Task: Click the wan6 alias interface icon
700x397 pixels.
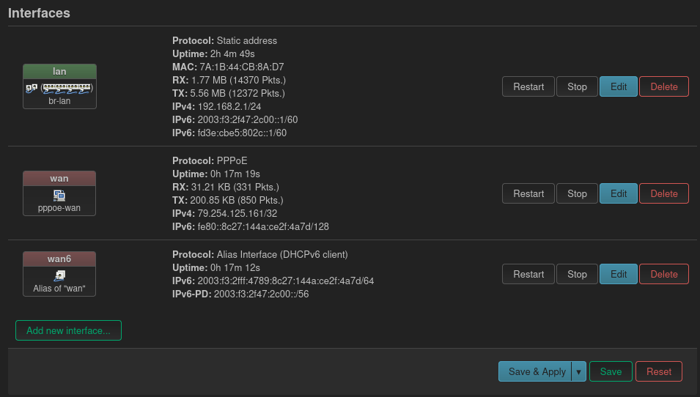Action: coord(59,275)
